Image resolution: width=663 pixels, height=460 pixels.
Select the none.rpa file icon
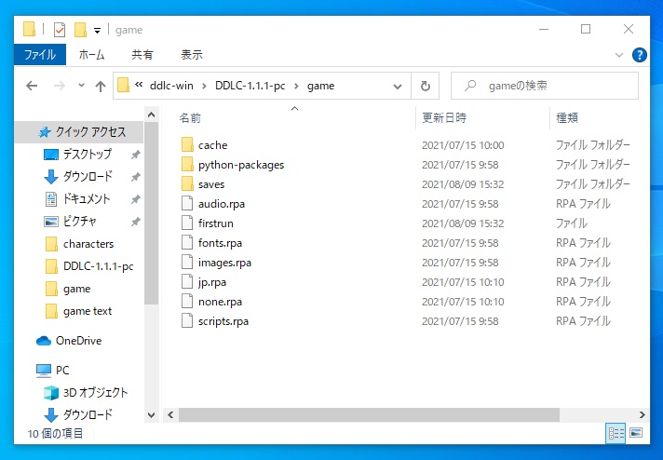coord(187,302)
